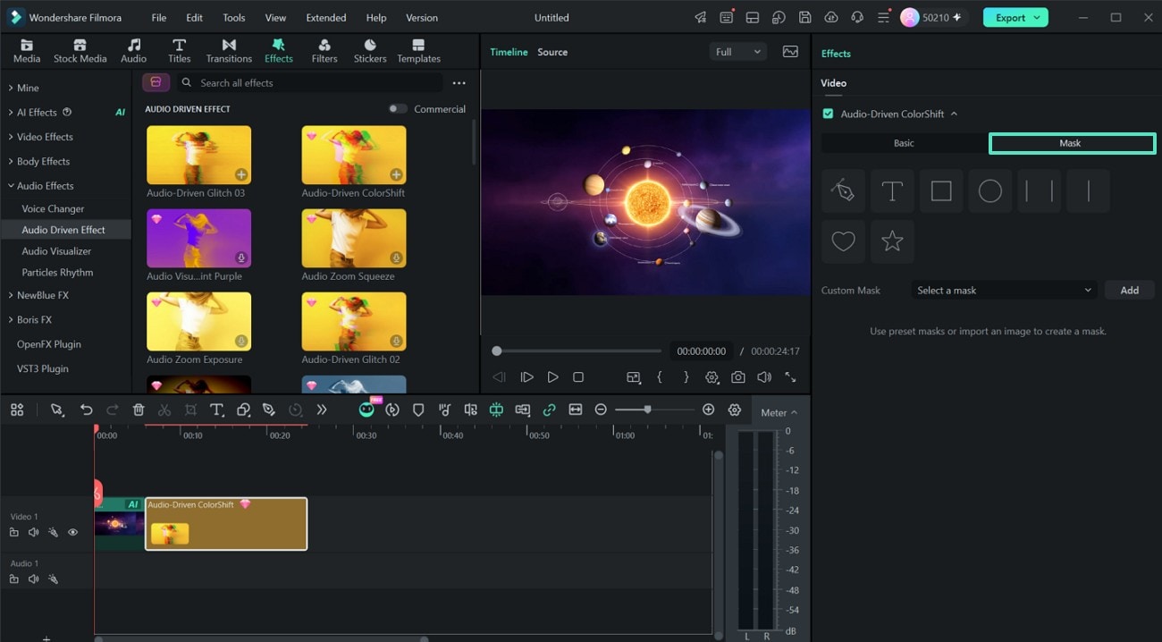
Task: Select Voice Changer in the sidebar
Action: tap(53, 208)
